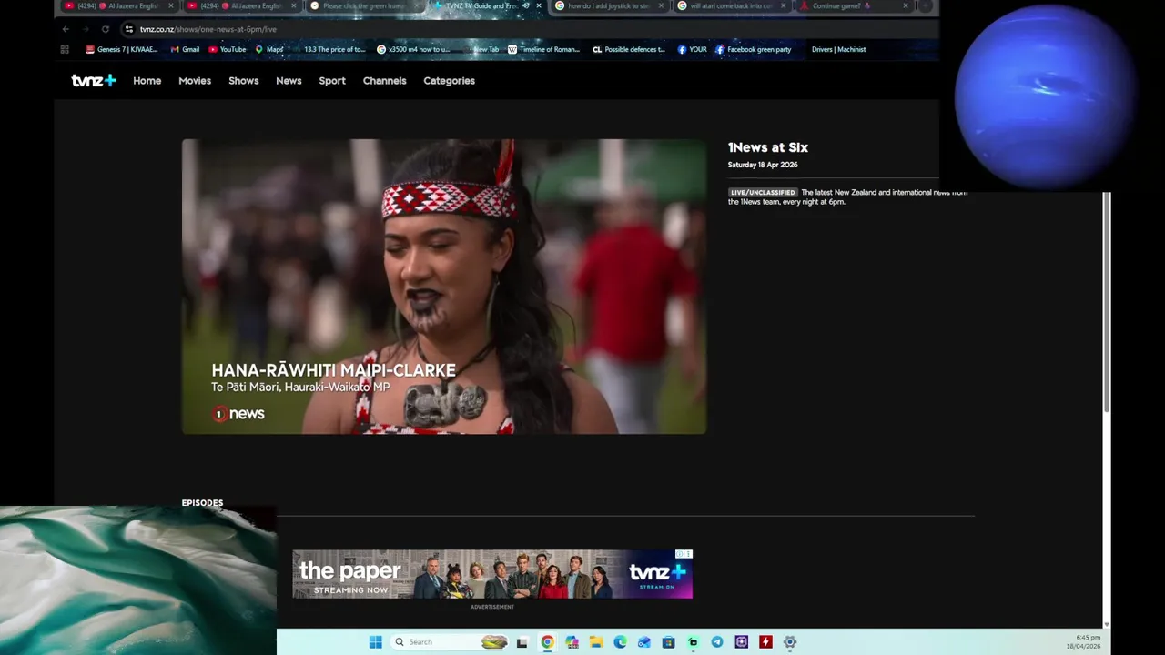Click the 'LIVE/UNCLASSIFIED' badge
The height and width of the screenshot is (655, 1165).
click(763, 193)
